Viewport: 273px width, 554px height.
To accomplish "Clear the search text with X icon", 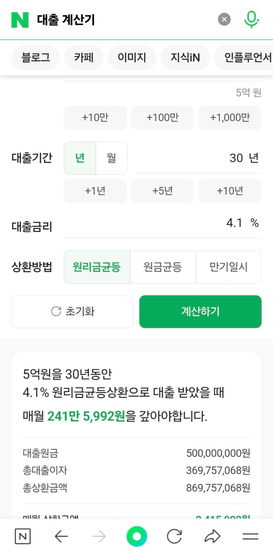I will tap(224, 19).
